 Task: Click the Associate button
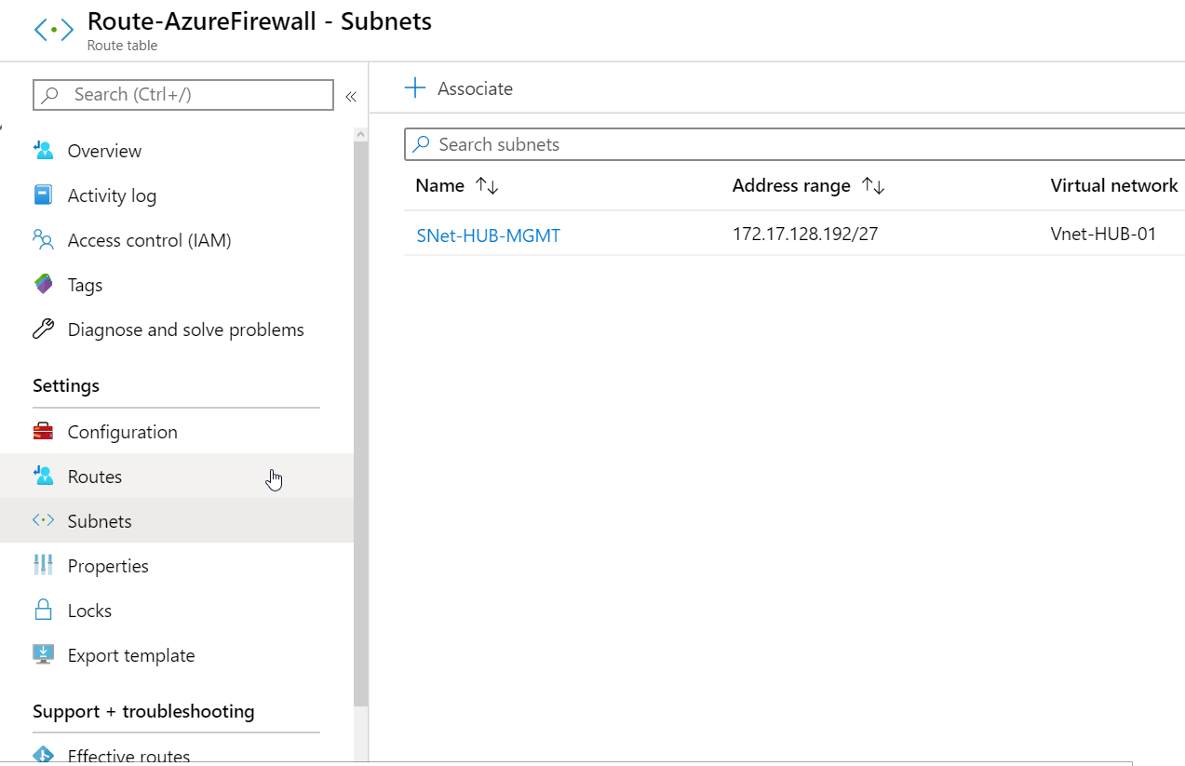click(459, 88)
